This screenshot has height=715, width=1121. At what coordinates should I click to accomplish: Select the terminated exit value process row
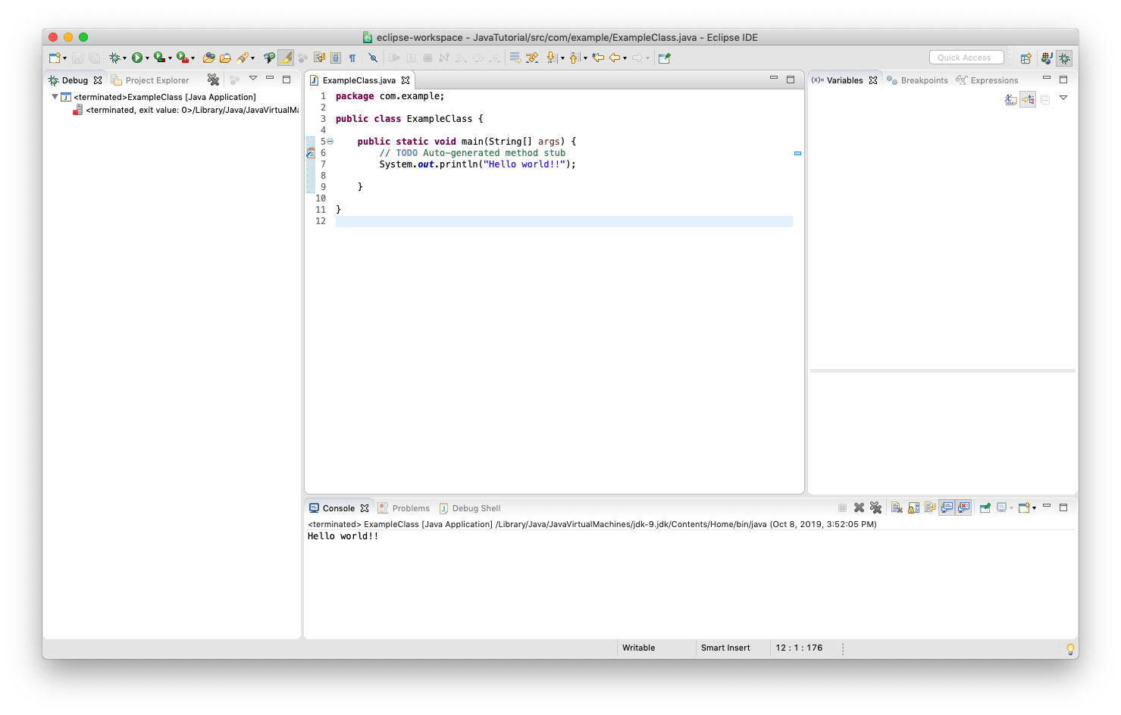186,110
